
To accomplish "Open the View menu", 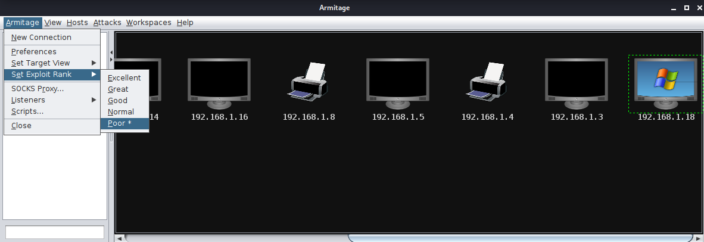I will [x=53, y=23].
